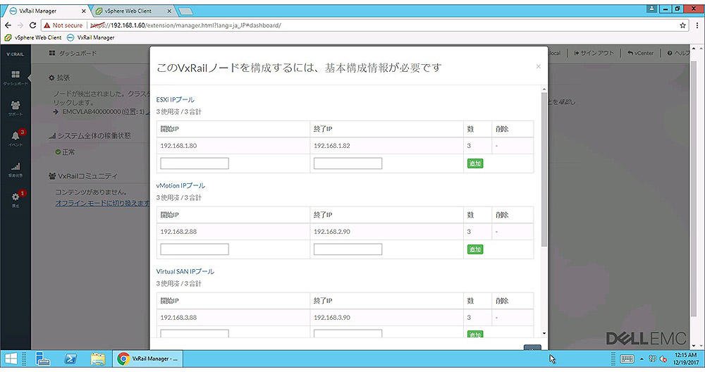705x372 pixels.
Task: Click the ESXi IPプール heading
Action: [176, 100]
